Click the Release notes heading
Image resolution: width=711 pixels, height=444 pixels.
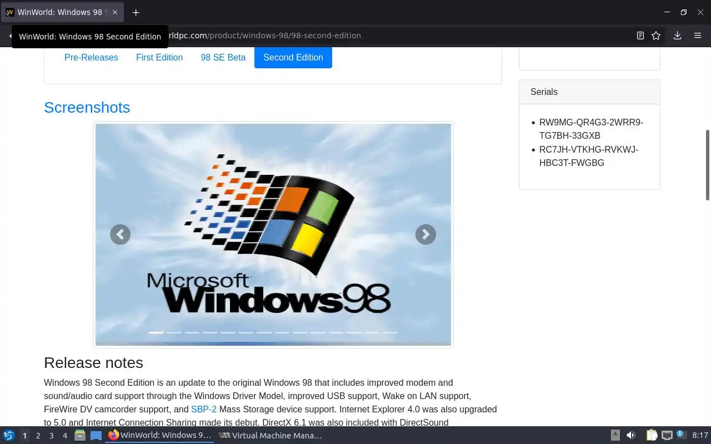pyautogui.click(x=93, y=362)
